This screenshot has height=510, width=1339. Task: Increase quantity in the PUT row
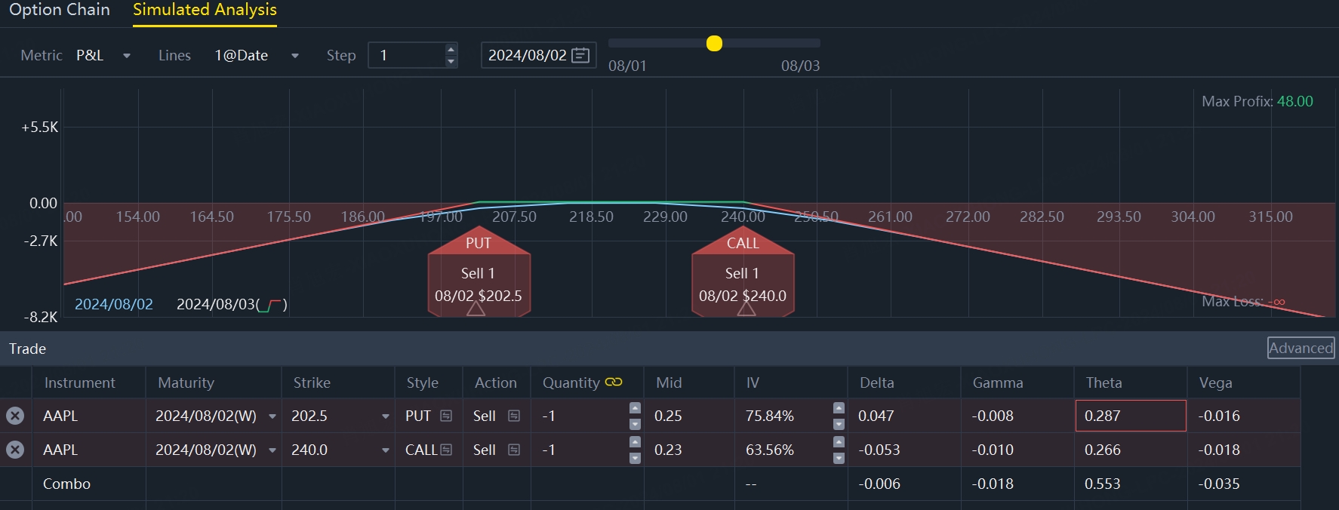(x=635, y=408)
